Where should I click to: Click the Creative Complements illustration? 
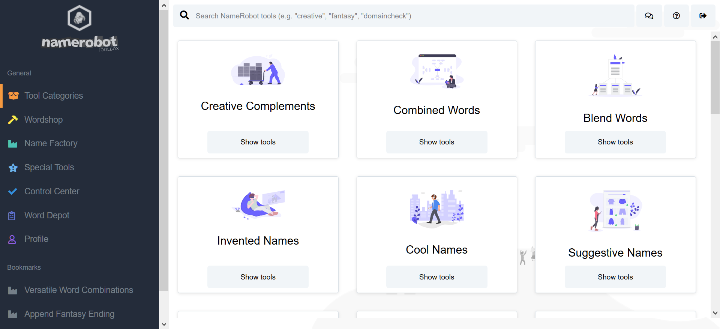pos(258,70)
